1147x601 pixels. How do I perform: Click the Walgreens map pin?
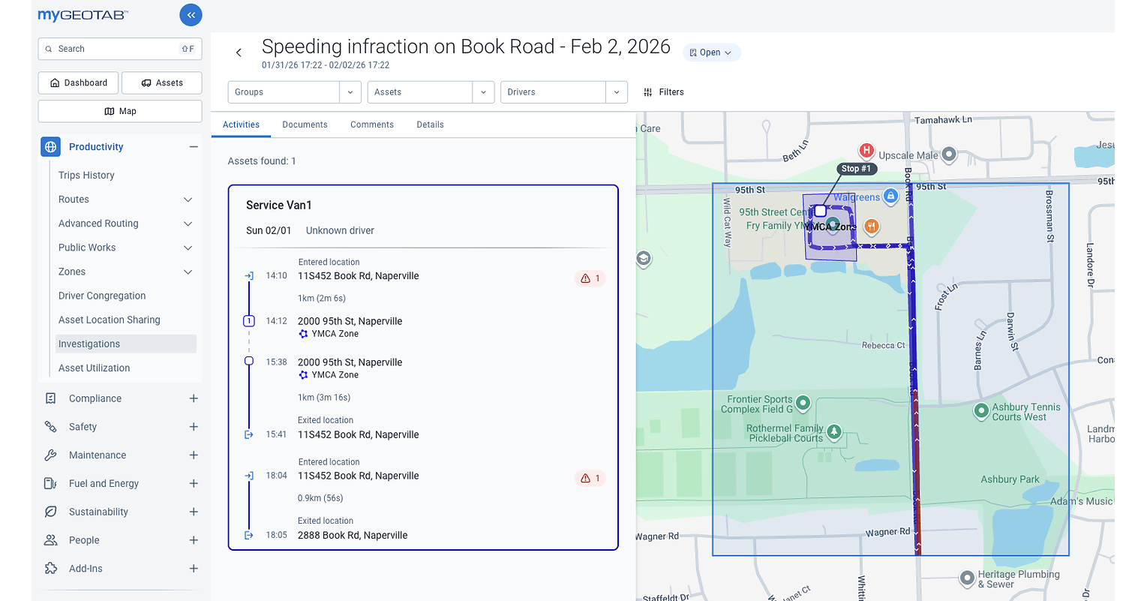point(890,197)
